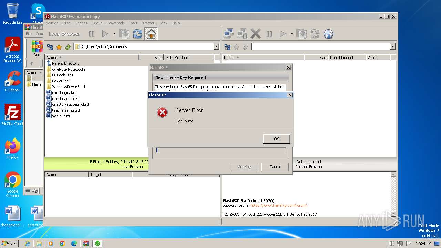Open the remote transfer play dropdown arrow
441x248 pixels.
click(292, 34)
